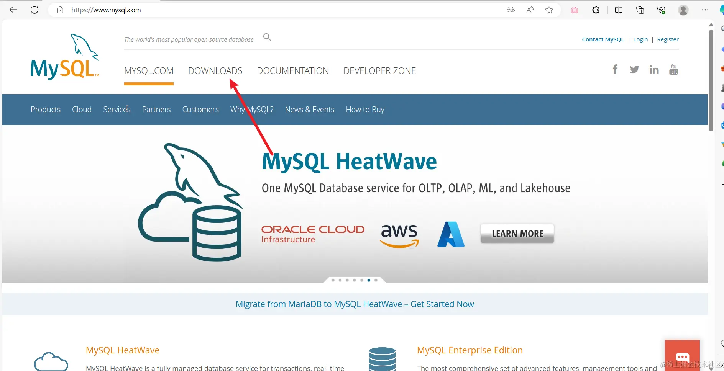Click the LEARN MORE button

pos(517,234)
